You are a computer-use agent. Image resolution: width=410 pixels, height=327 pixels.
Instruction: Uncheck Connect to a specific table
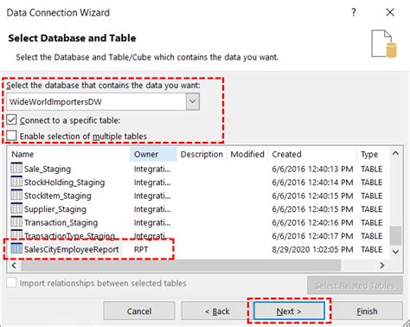[x=11, y=119]
